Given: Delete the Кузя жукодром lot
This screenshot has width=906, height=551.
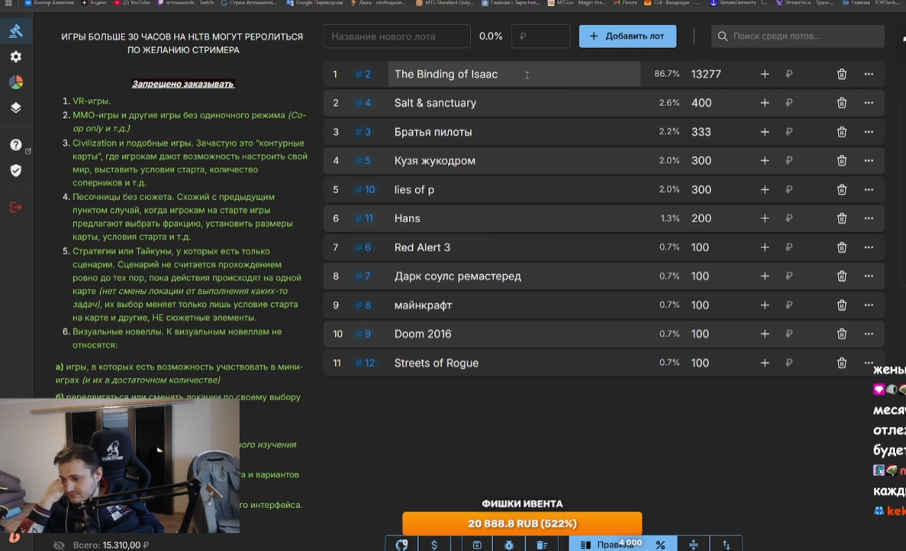Looking at the screenshot, I should click(842, 161).
